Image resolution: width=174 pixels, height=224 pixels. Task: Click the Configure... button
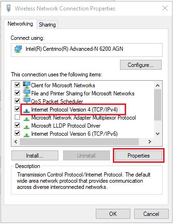[x=141, y=65]
